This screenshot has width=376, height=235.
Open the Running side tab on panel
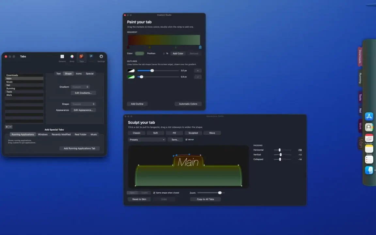click(x=360, y=78)
